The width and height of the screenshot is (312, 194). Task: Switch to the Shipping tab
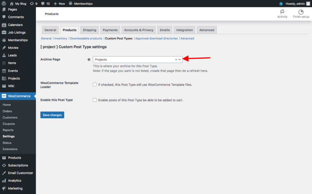point(90,30)
